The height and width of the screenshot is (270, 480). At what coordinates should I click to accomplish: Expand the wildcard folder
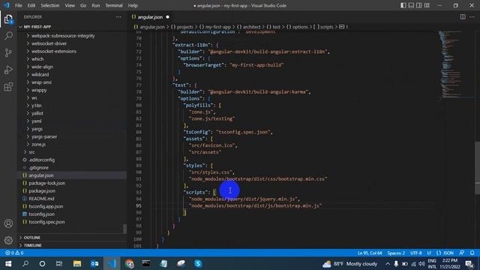click(x=40, y=74)
